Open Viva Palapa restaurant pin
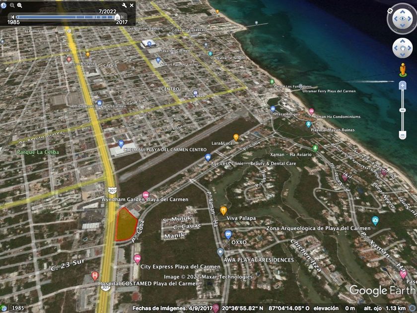This screenshot has height=313, width=417. click(x=223, y=211)
